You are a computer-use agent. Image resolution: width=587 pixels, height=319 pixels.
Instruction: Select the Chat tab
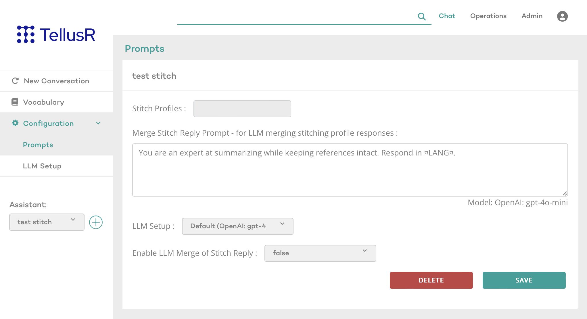[x=447, y=16]
